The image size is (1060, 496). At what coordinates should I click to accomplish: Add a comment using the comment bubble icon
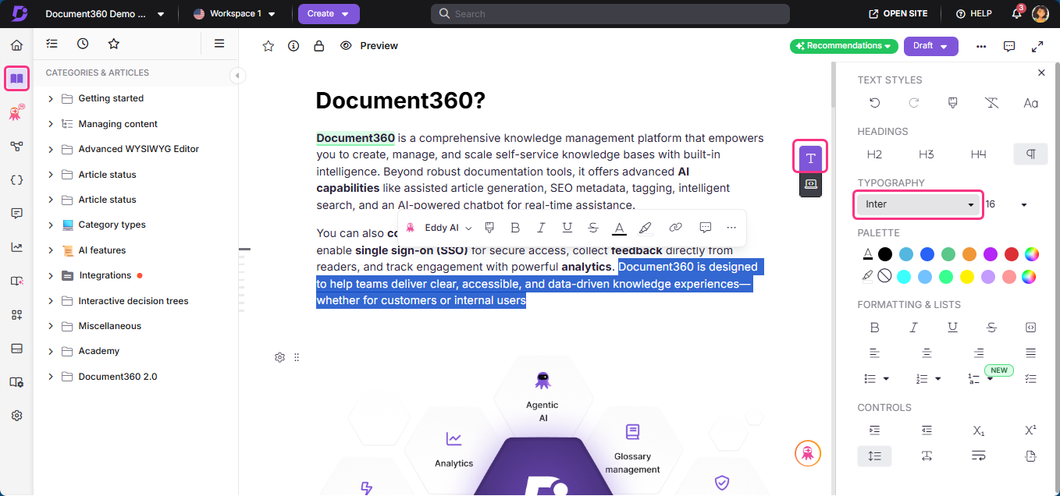705,227
